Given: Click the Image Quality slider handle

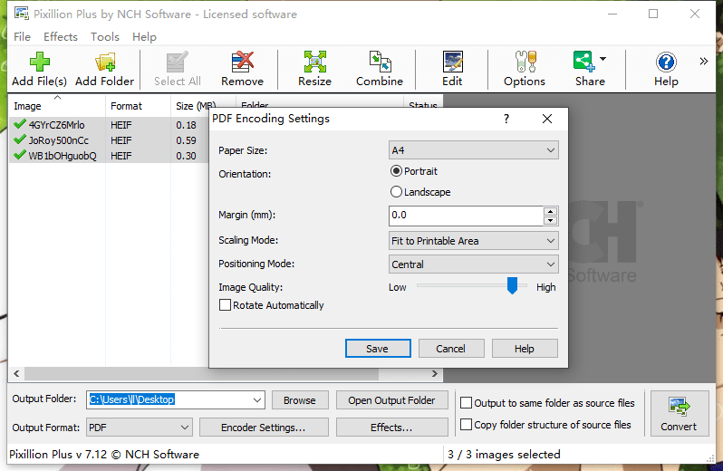Looking at the screenshot, I should pos(512,285).
